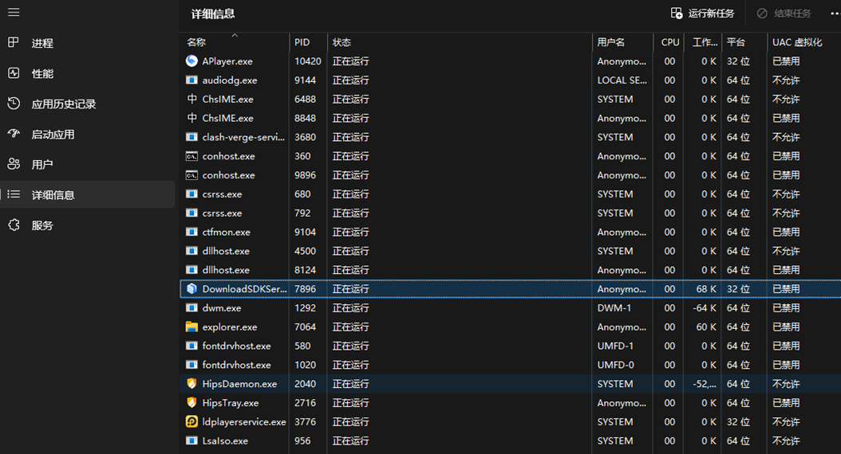The width and height of the screenshot is (841, 454).
Task: Open the 启动应用 startup apps page
Action: 53,135
